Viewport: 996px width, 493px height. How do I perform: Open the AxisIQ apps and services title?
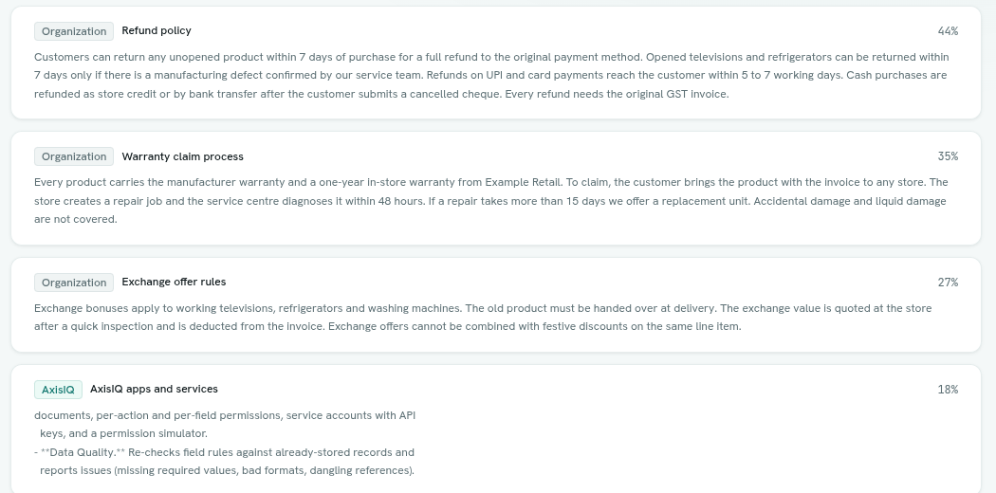pyautogui.click(x=154, y=389)
